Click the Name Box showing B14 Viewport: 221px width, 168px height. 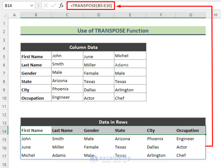pos(19,6)
